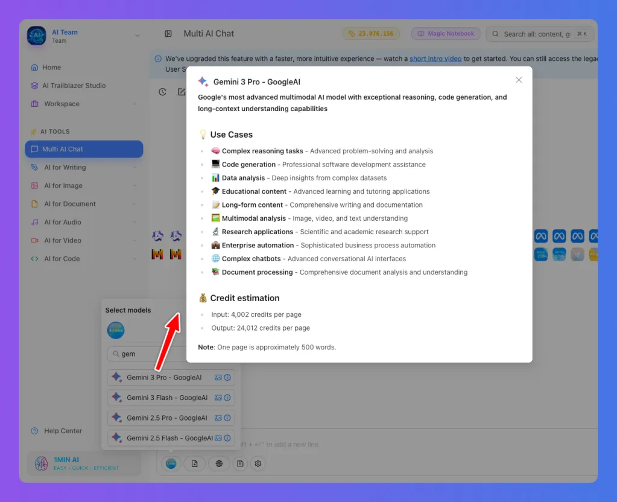This screenshot has height=502, width=617.
Task: Expand the AI for Code chevron
Action: tap(134, 259)
